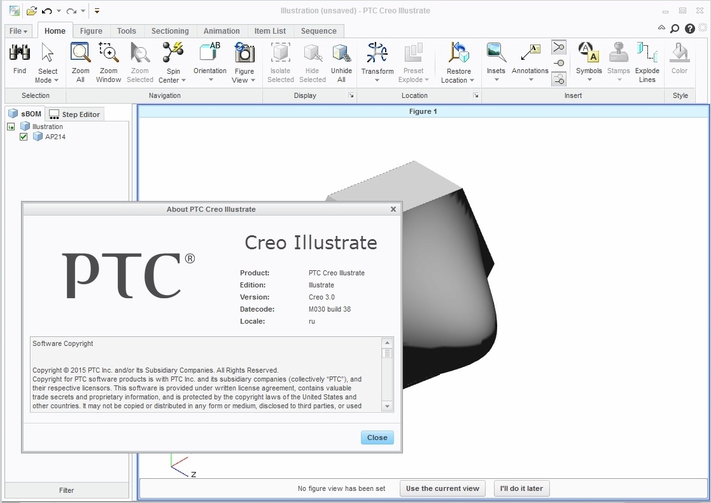Open the Step Editor panel tab
This screenshot has width=711, height=503.
tap(75, 114)
